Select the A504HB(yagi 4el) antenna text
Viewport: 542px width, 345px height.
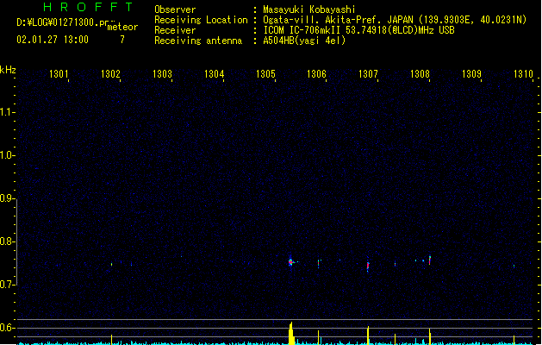click(x=304, y=41)
